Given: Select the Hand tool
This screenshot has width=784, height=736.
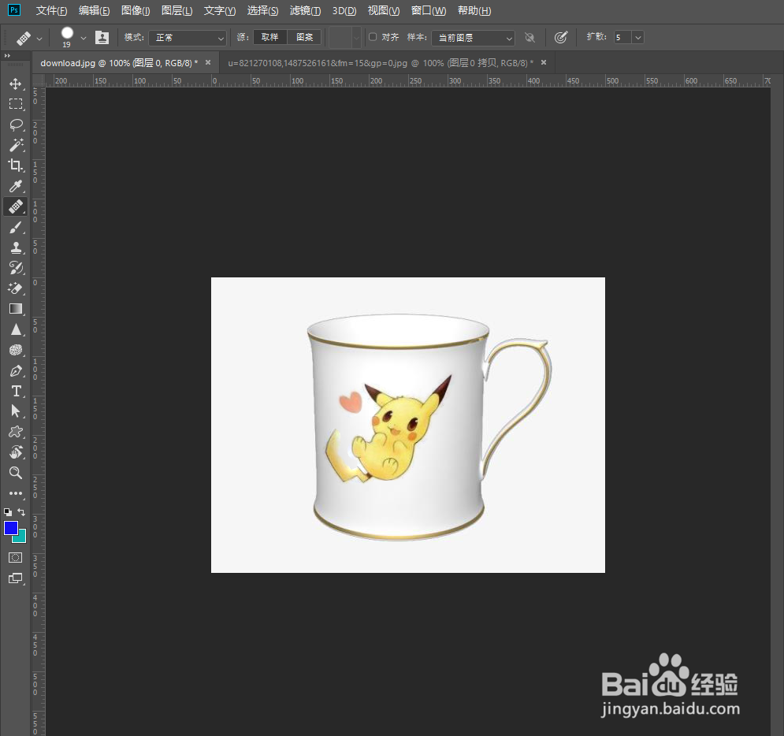Looking at the screenshot, I should [x=16, y=452].
